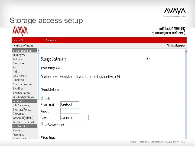The image size is (195, 146).
Task: Click the sidebar scroll-up arrow
Action: pyautogui.click(x=38, y=51)
